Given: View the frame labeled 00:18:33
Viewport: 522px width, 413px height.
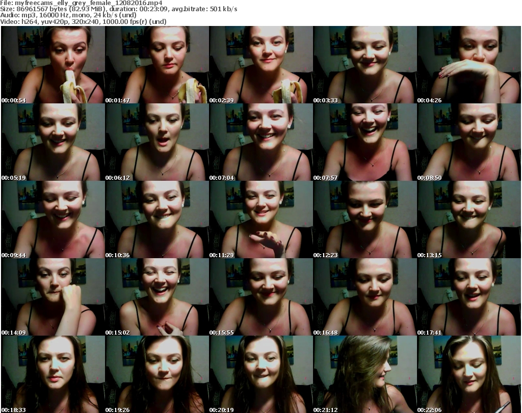Looking at the screenshot, I should point(53,374).
